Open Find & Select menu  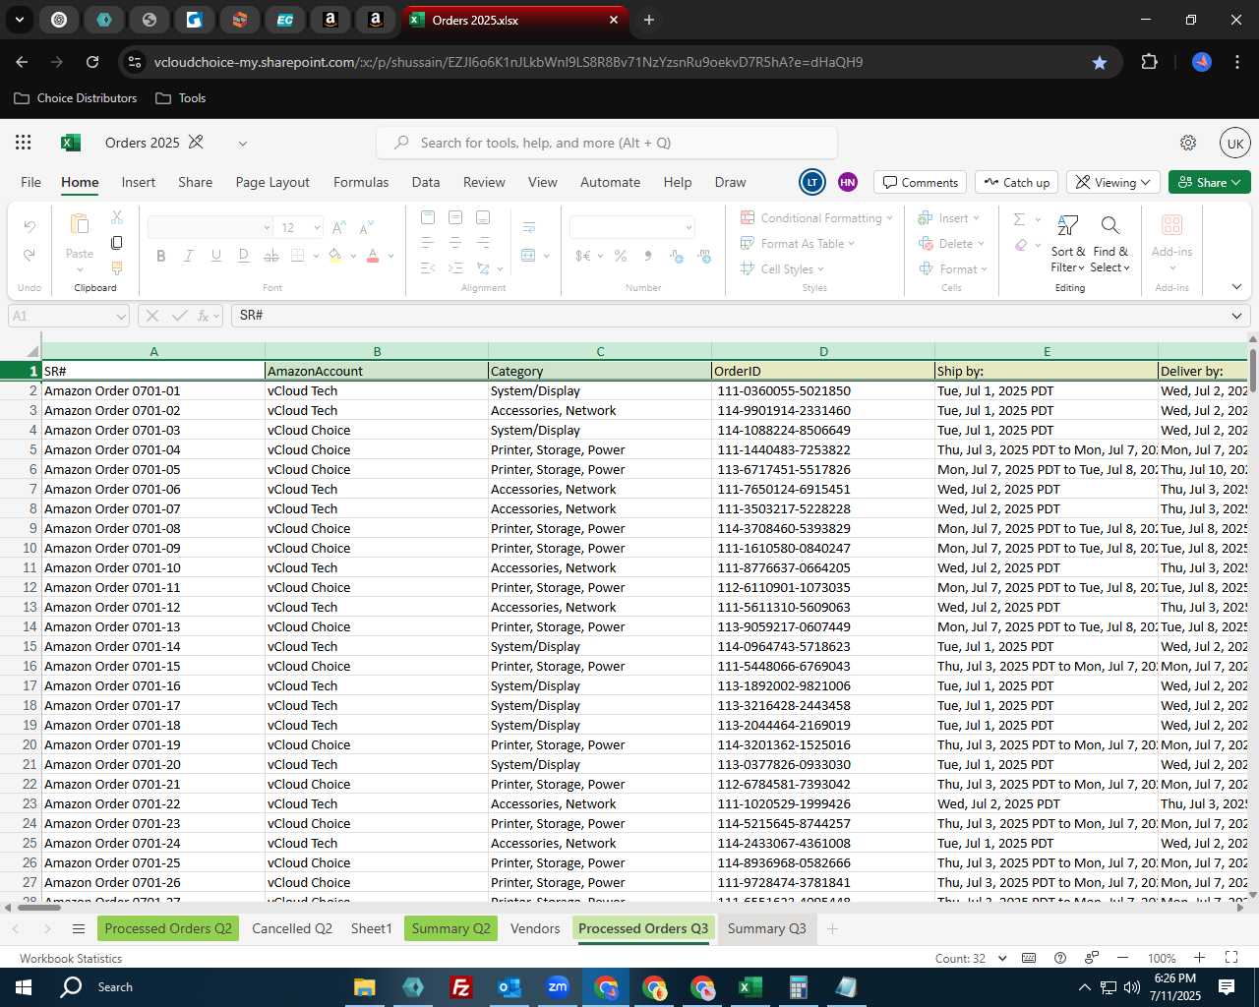click(1110, 244)
